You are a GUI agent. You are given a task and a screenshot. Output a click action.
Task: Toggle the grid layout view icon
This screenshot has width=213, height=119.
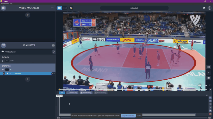point(65,8)
